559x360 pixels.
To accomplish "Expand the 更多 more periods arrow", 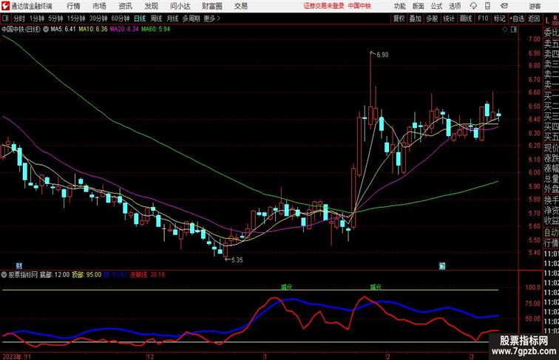I will pos(212,18).
